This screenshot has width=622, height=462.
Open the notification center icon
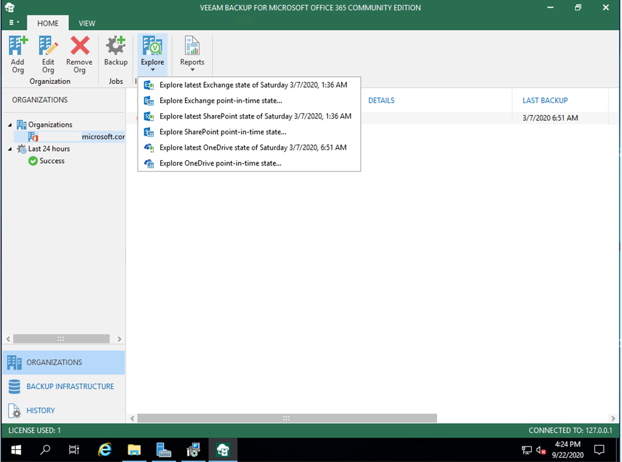pos(599,450)
